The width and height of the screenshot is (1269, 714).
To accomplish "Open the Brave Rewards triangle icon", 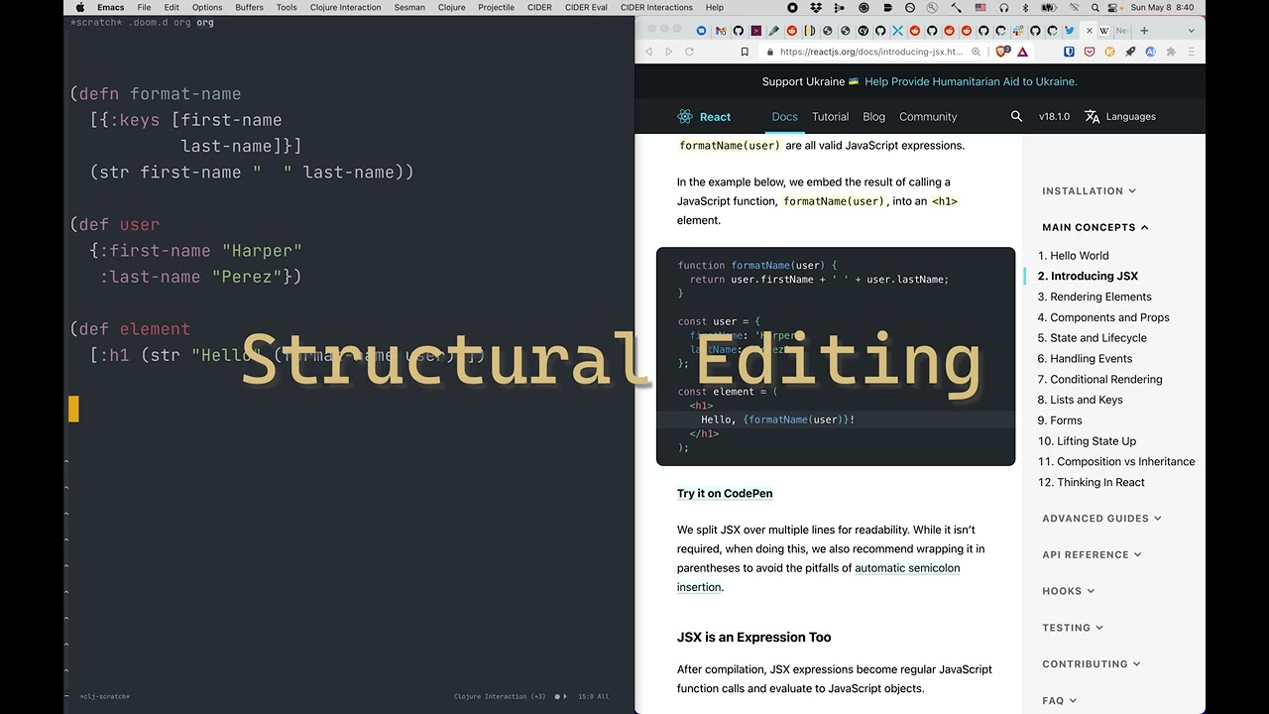I will point(1022,52).
